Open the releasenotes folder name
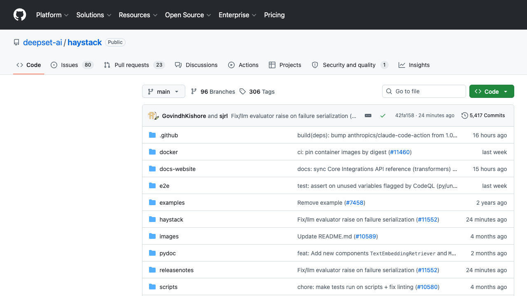The image size is (527, 296). (177, 270)
